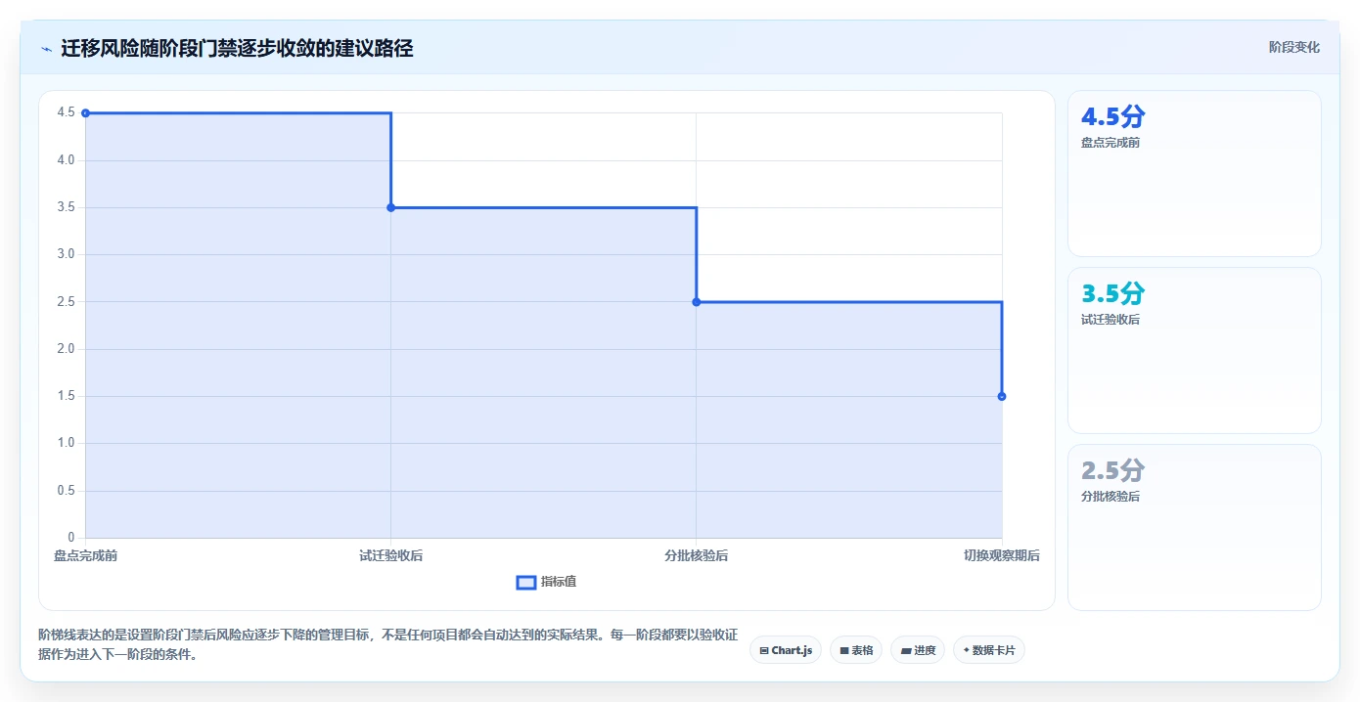Screen dimensions: 1360x702
Task: Click the y-axis value 3.0
Action: click(x=66, y=254)
